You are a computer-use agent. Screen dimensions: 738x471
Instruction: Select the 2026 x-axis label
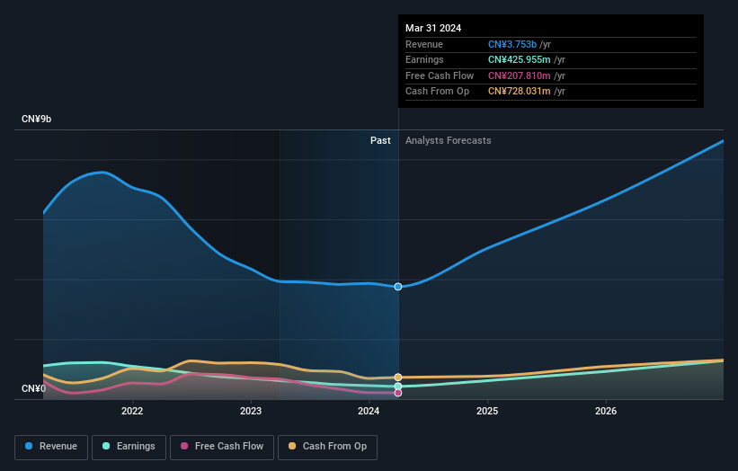(x=606, y=411)
